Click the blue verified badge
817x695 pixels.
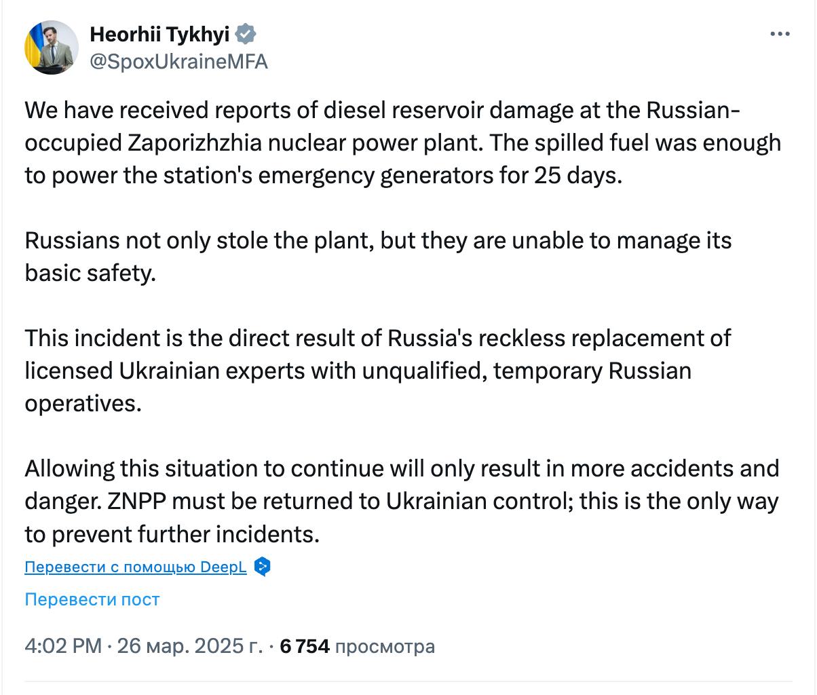pyautogui.click(x=246, y=33)
